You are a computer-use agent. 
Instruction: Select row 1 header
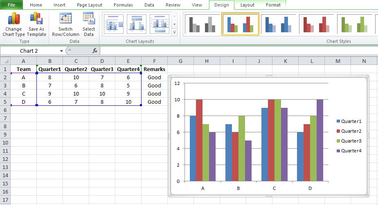pyautogui.click(x=5, y=69)
